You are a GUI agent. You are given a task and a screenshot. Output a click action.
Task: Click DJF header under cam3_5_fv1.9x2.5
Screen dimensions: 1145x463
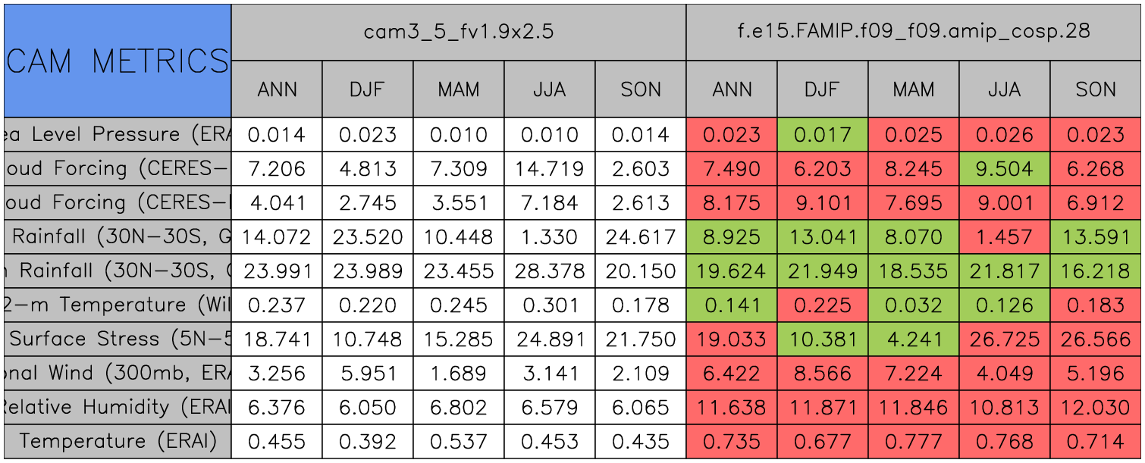pos(367,89)
